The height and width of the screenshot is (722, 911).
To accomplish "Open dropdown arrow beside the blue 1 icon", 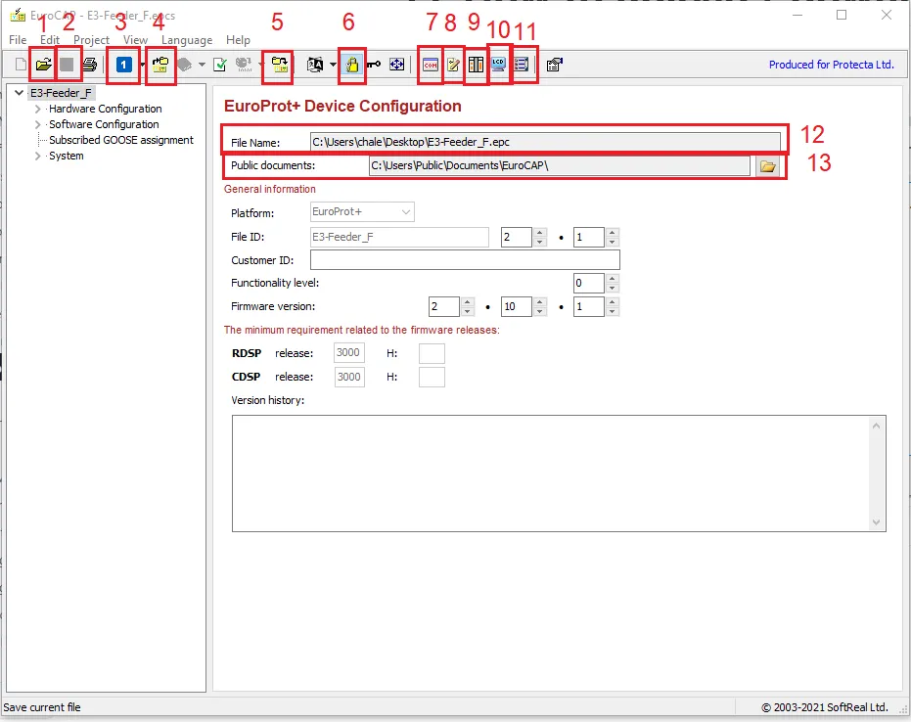I will point(142,65).
